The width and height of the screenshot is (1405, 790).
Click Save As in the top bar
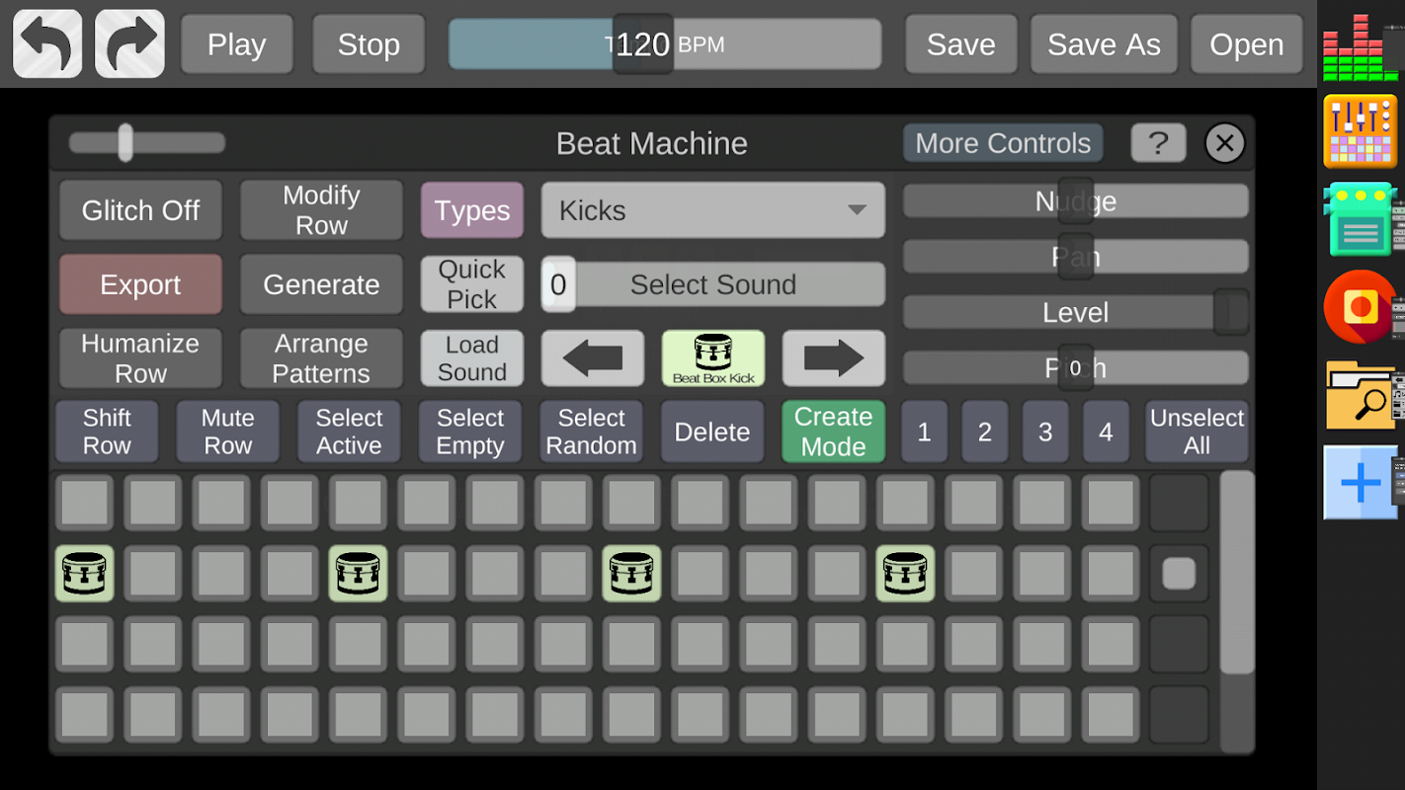1104,44
